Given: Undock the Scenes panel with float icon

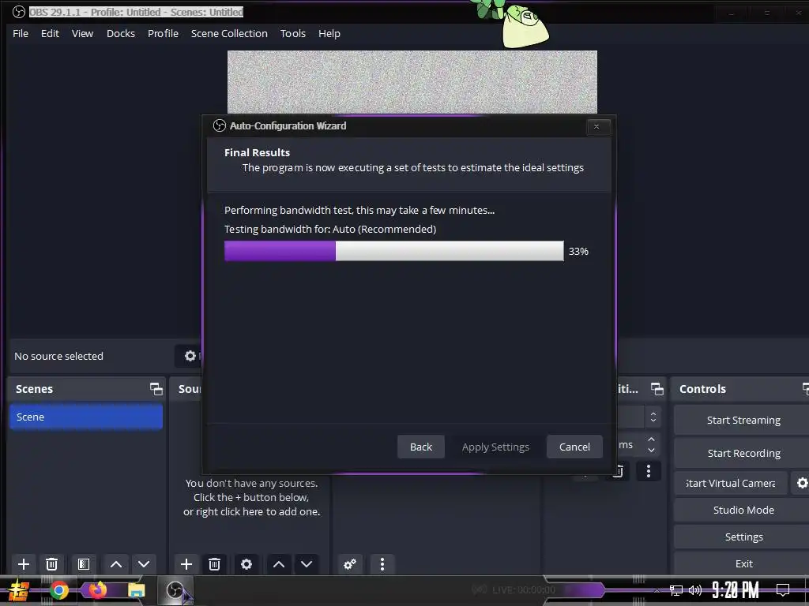Looking at the screenshot, I should point(156,389).
